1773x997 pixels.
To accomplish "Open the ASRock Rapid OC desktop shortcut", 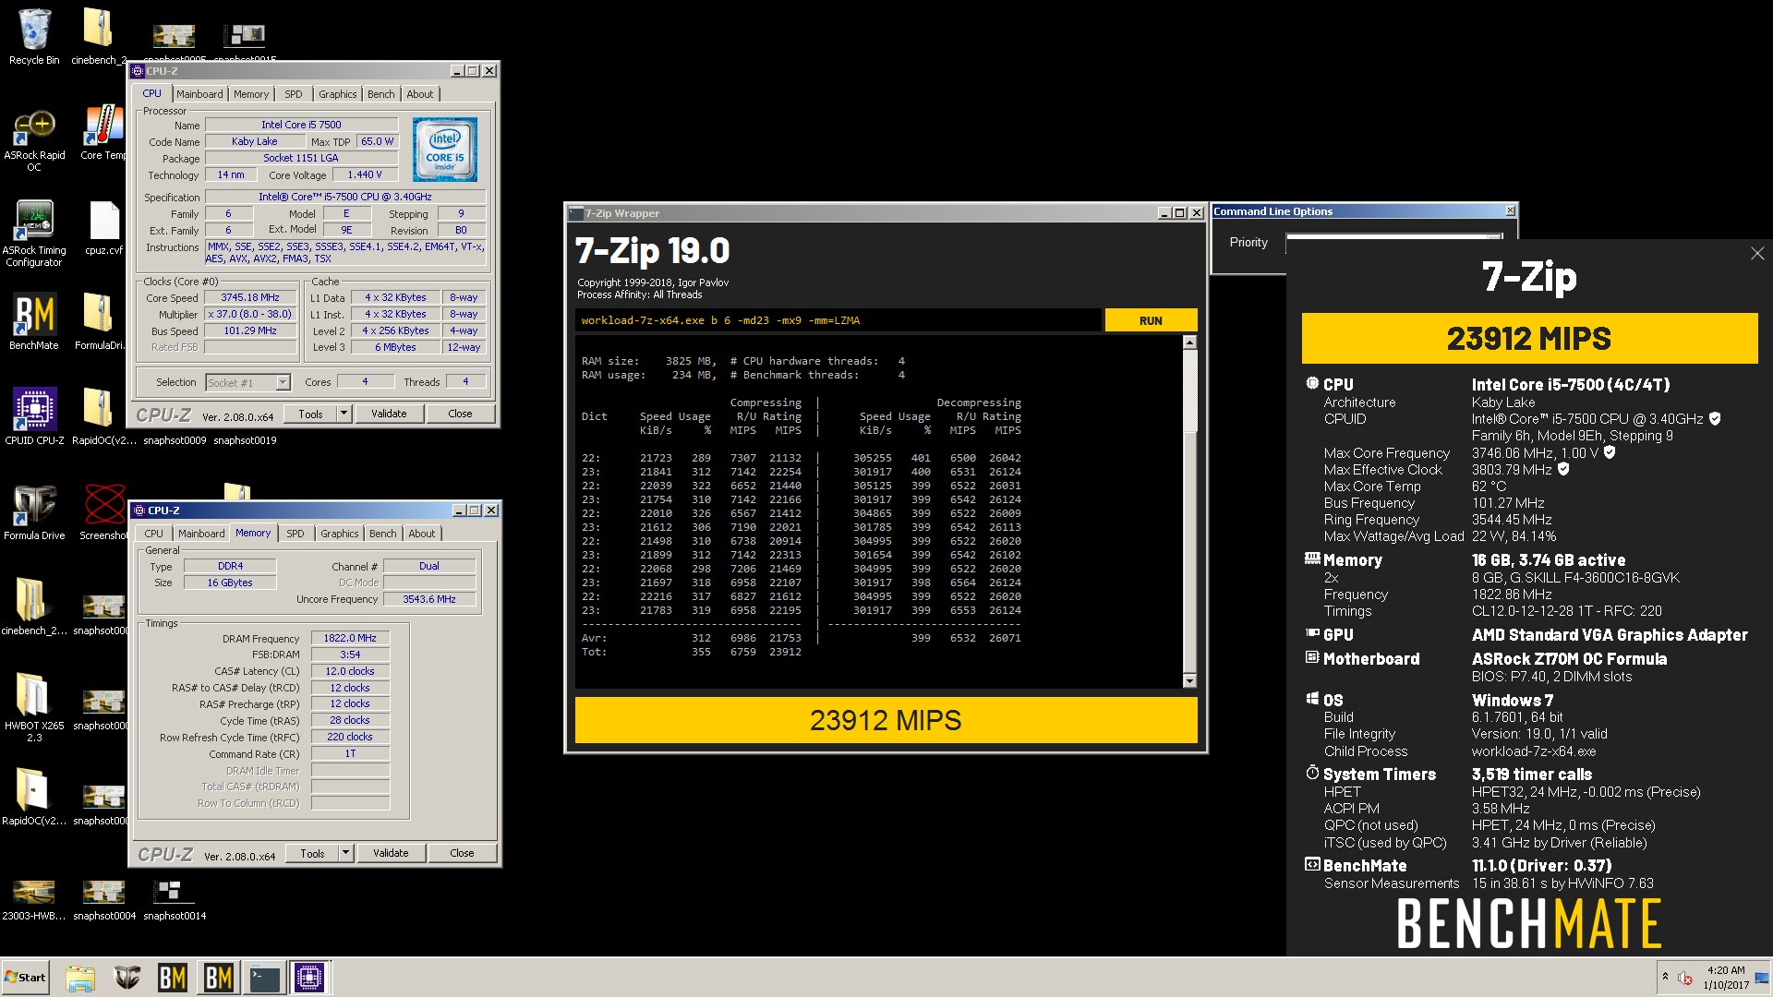I will [34, 139].
